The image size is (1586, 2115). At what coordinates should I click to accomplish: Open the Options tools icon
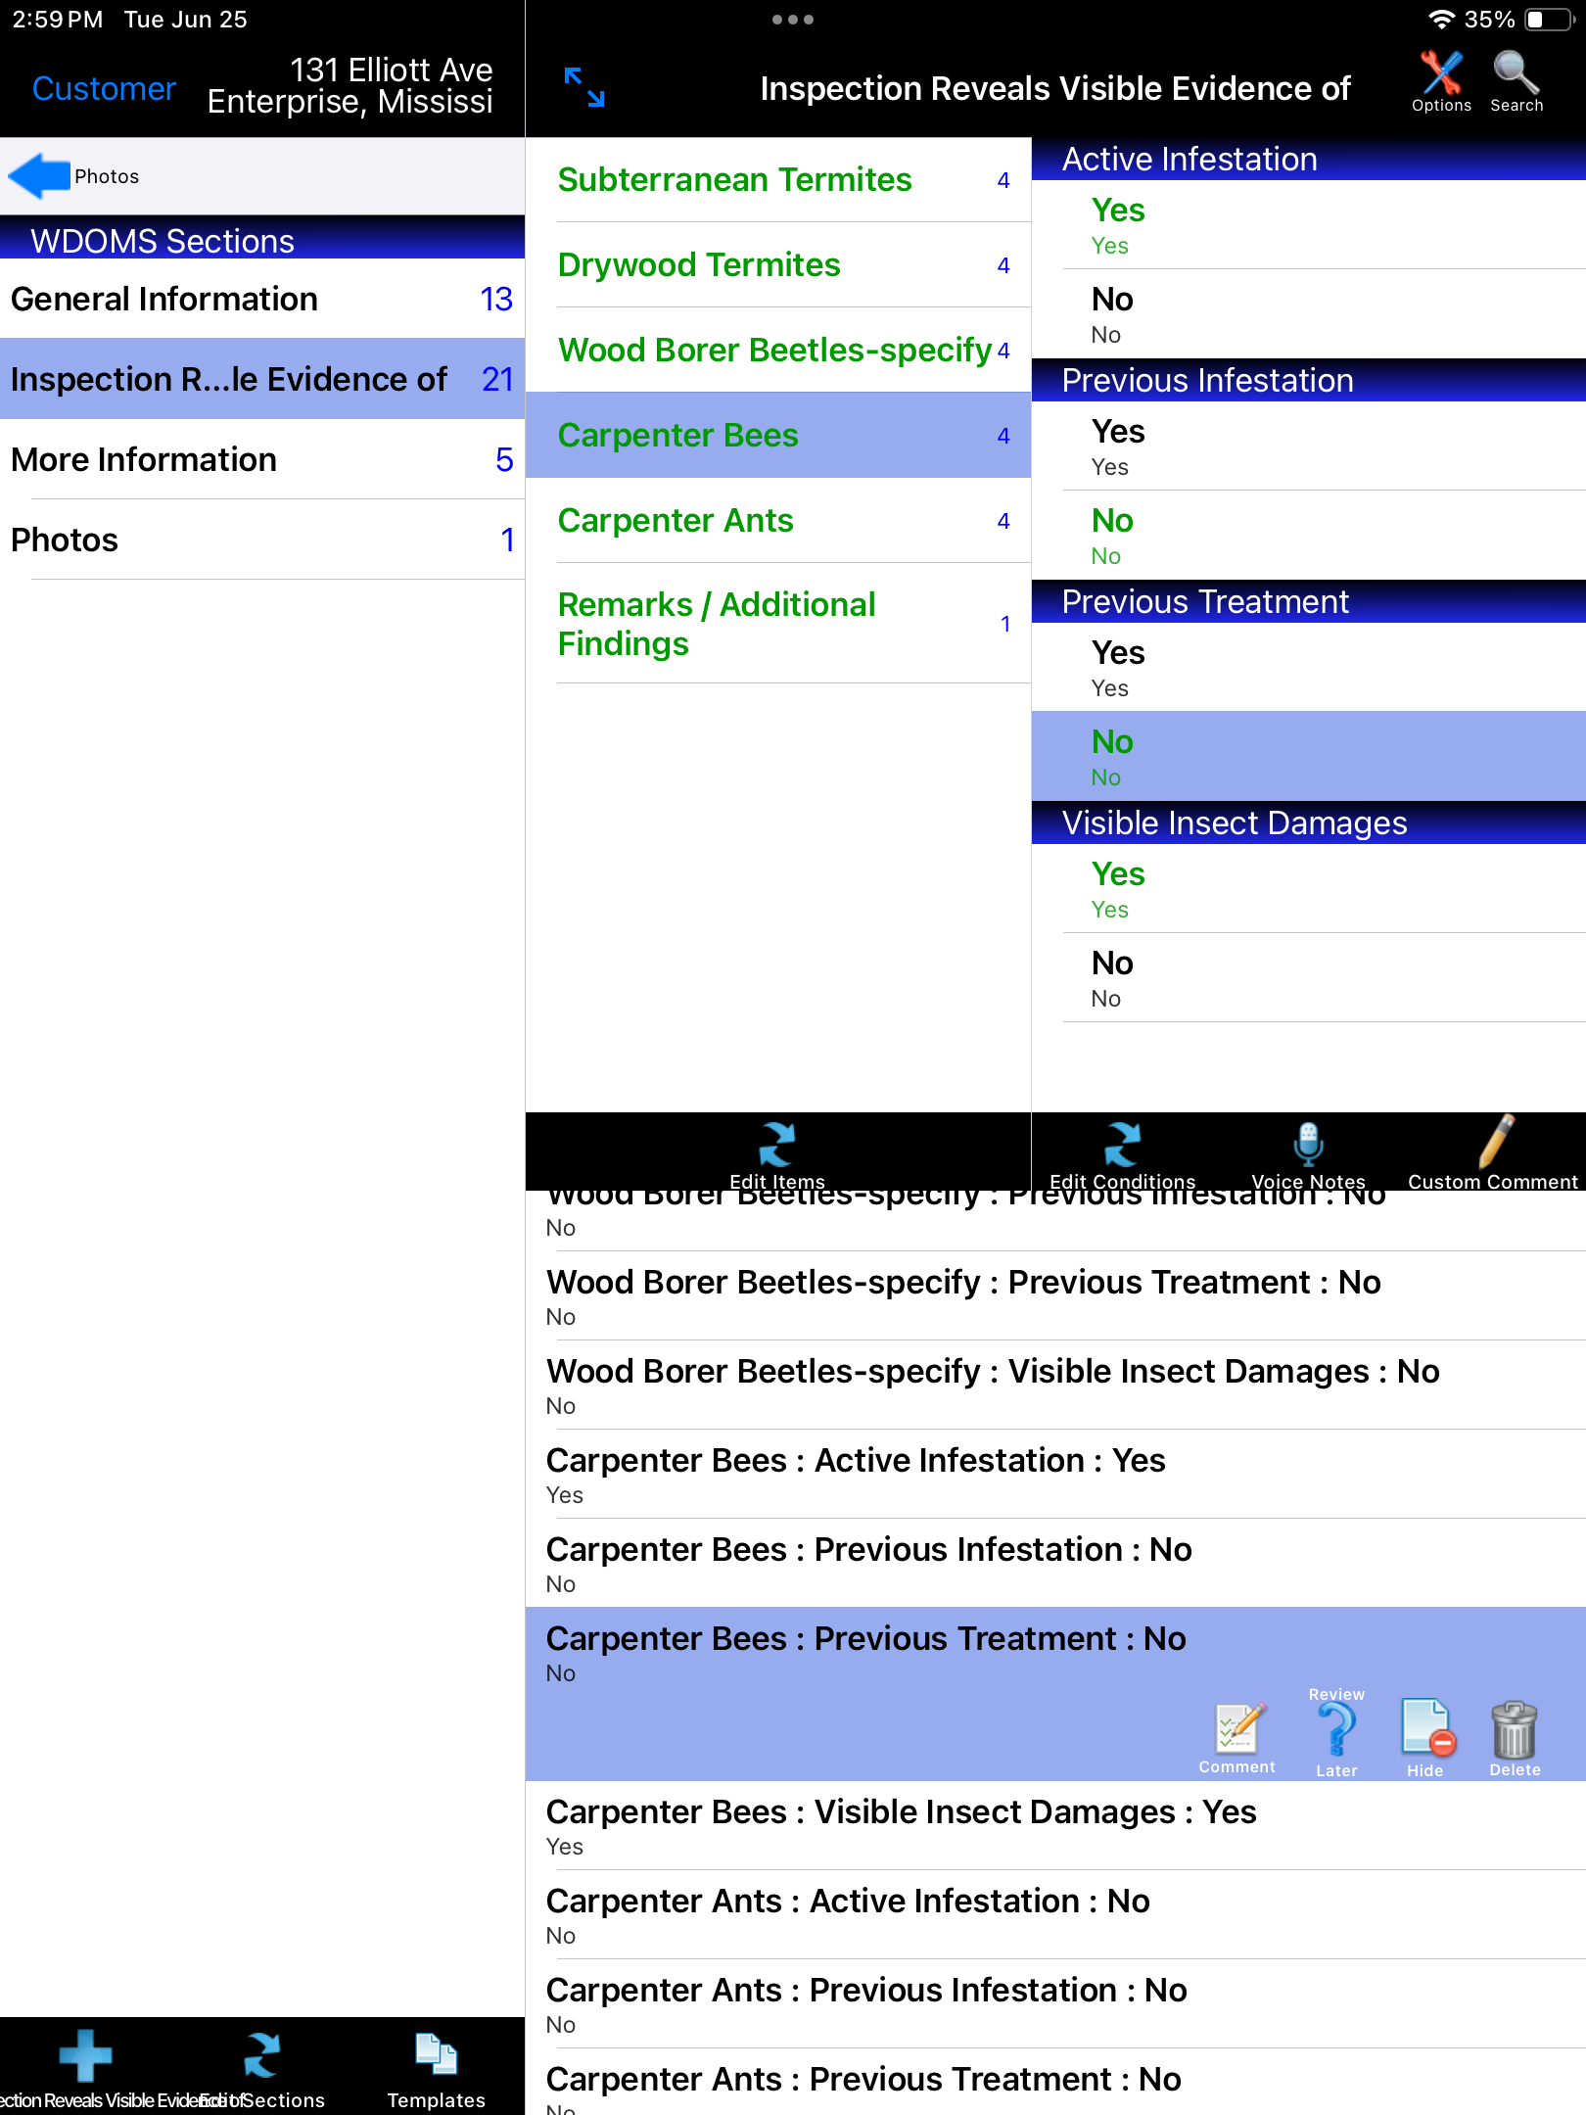click(1441, 81)
